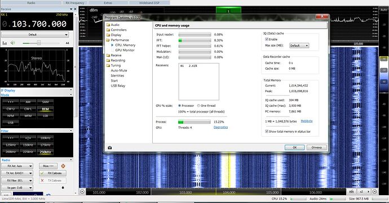Click the signal meter bars icon
The width and height of the screenshot is (389, 203).
pyautogui.click(x=5, y=43)
